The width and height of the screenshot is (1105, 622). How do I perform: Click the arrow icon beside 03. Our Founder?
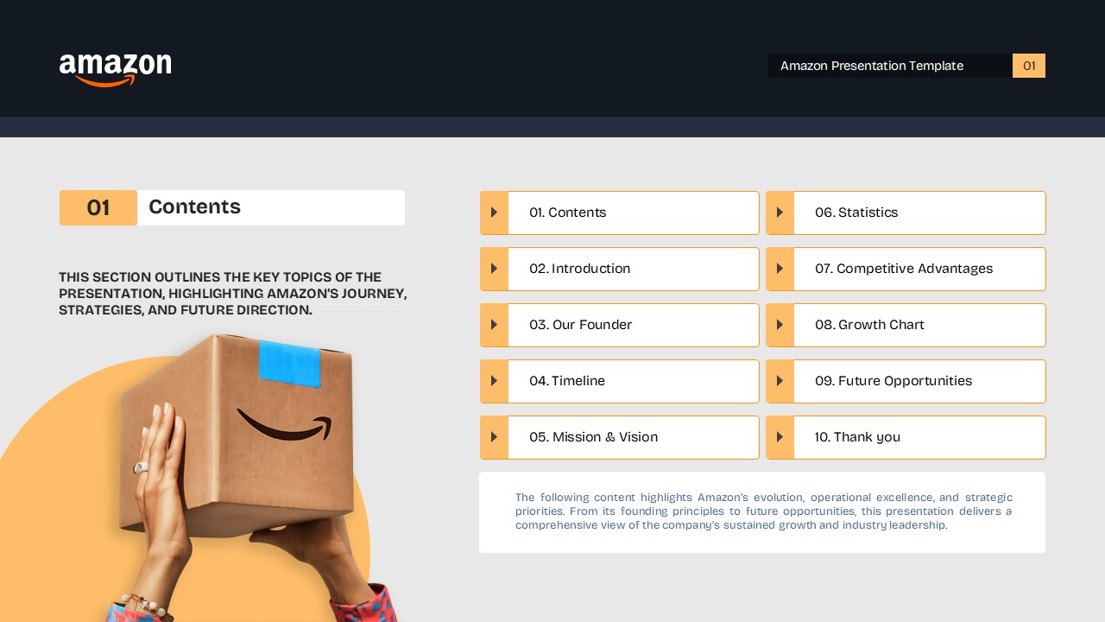point(494,325)
